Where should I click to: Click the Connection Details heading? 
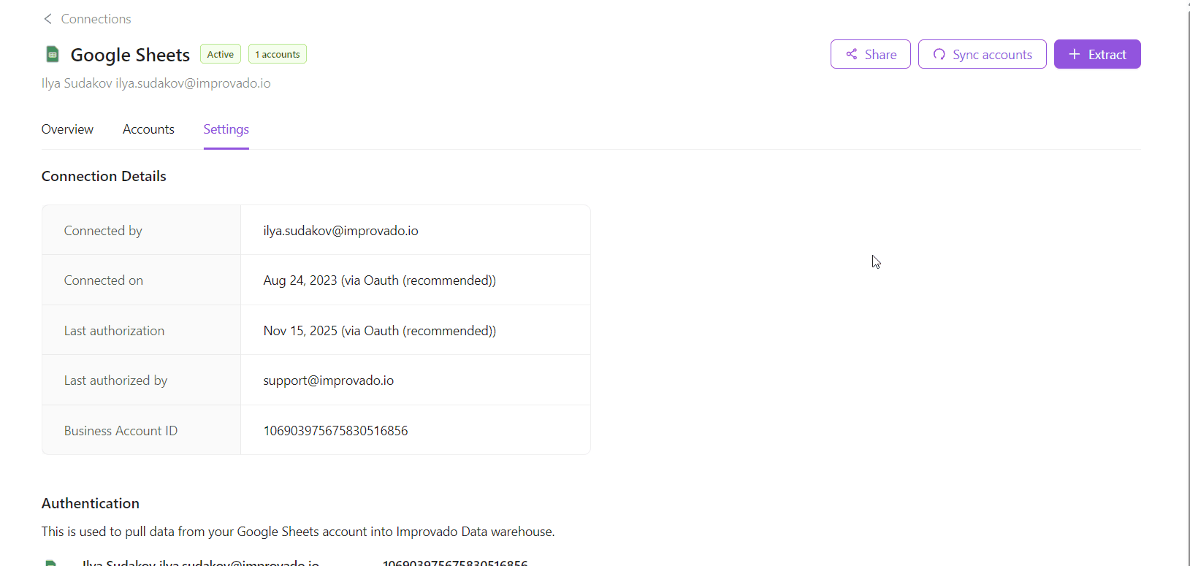[104, 176]
